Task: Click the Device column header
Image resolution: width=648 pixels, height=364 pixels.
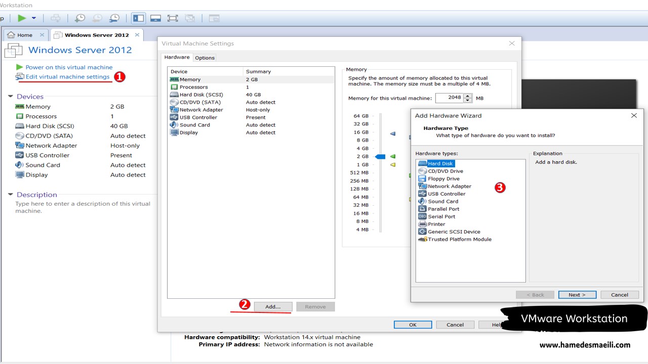Action: coord(206,71)
